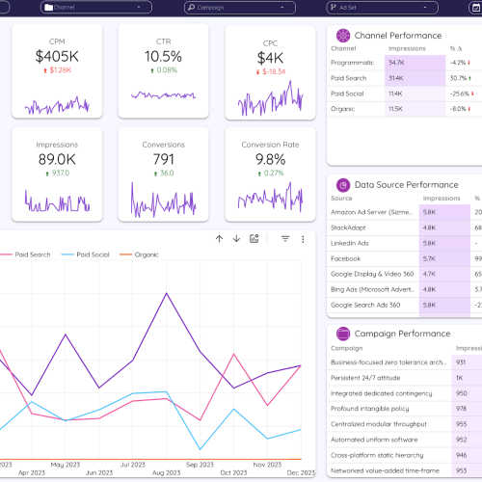This screenshot has height=482, width=482.
Task: Click the Paid Search channel row
Action: tap(404, 78)
